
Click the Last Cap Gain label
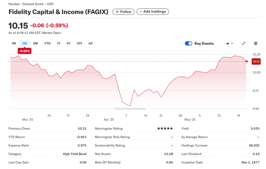19,162
